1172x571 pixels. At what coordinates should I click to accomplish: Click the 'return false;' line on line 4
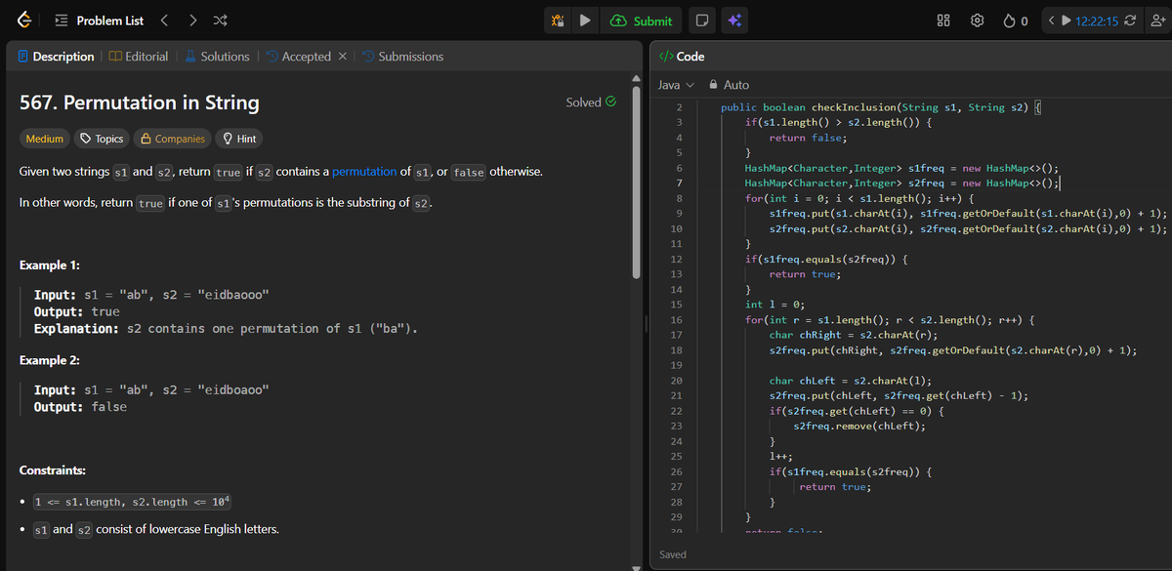808,138
